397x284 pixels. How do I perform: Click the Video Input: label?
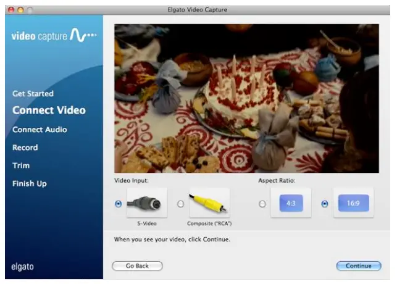(132, 180)
